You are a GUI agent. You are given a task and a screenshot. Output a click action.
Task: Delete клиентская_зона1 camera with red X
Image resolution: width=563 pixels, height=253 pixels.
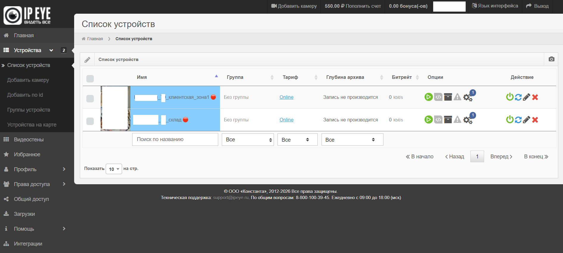pos(535,97)
